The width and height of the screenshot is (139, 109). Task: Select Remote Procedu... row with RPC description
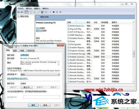(93, 78)
